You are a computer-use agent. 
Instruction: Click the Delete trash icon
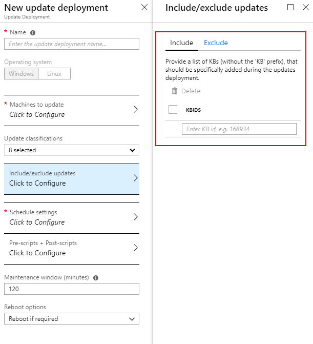[175, 91]
